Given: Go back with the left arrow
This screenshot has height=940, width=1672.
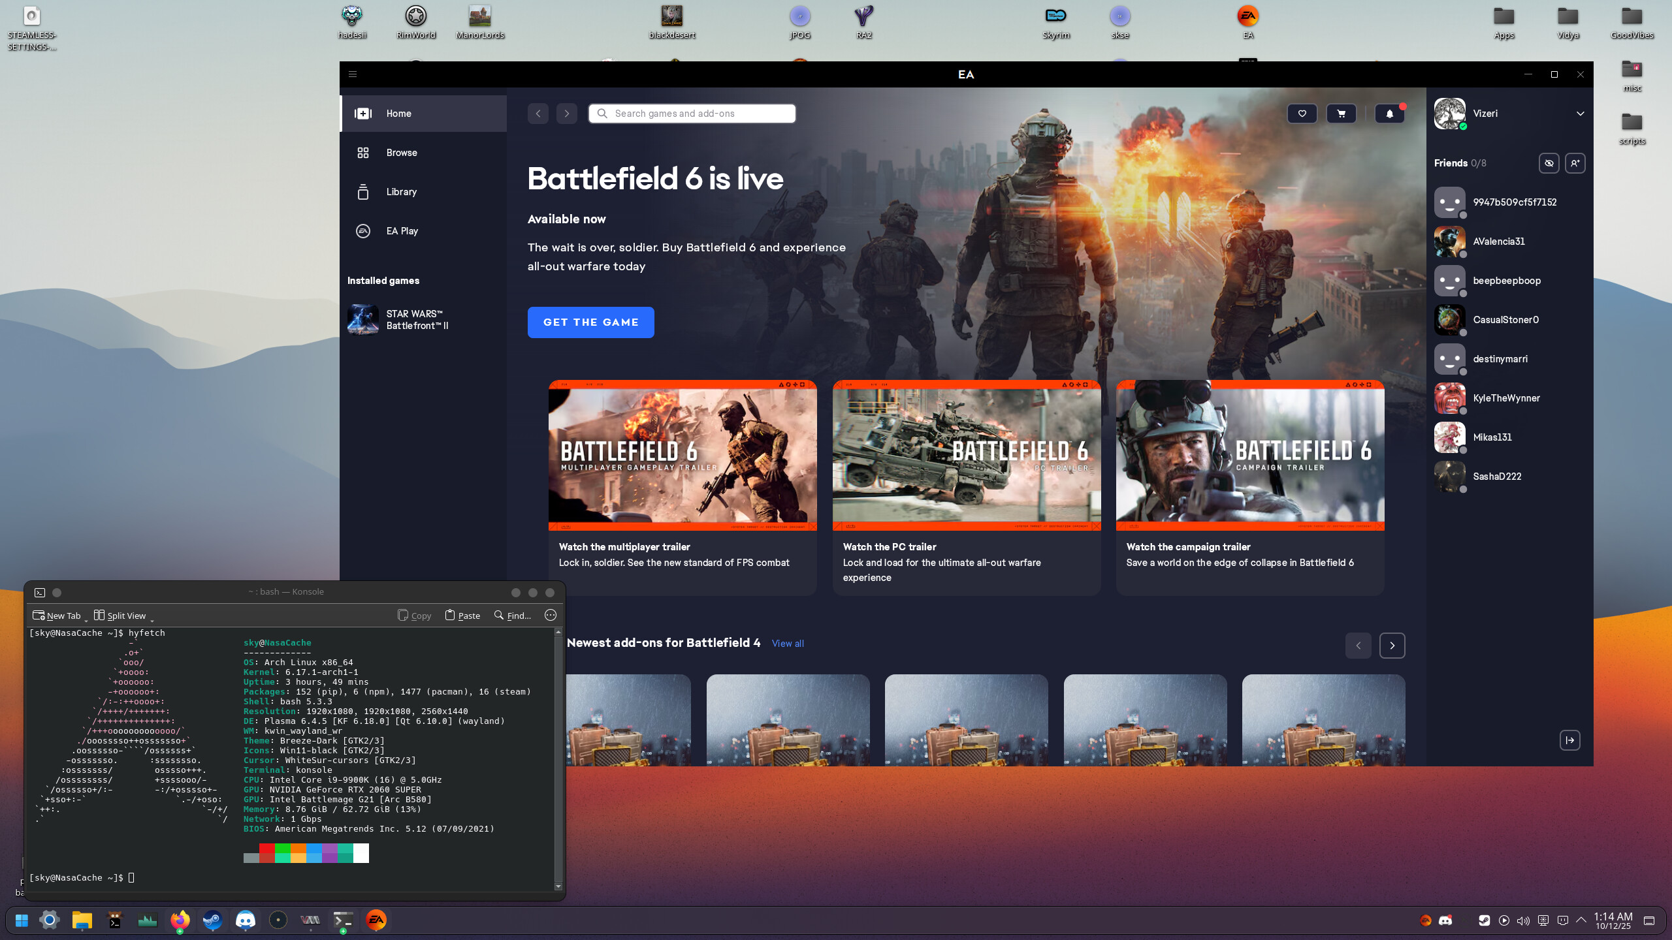Looking at the screenshot, I should [538, 114].
